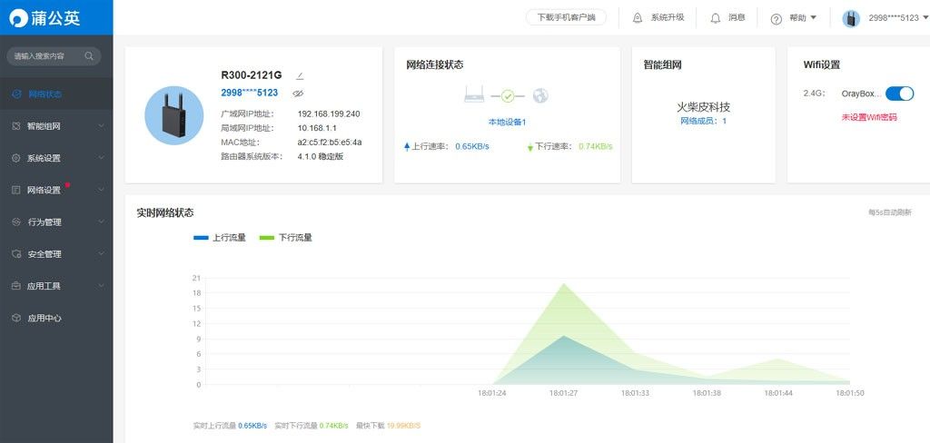Click the 下载手机客户端 button
This screenshot has width=930, height=443.
pyautogui.click(x=567, y=17)
